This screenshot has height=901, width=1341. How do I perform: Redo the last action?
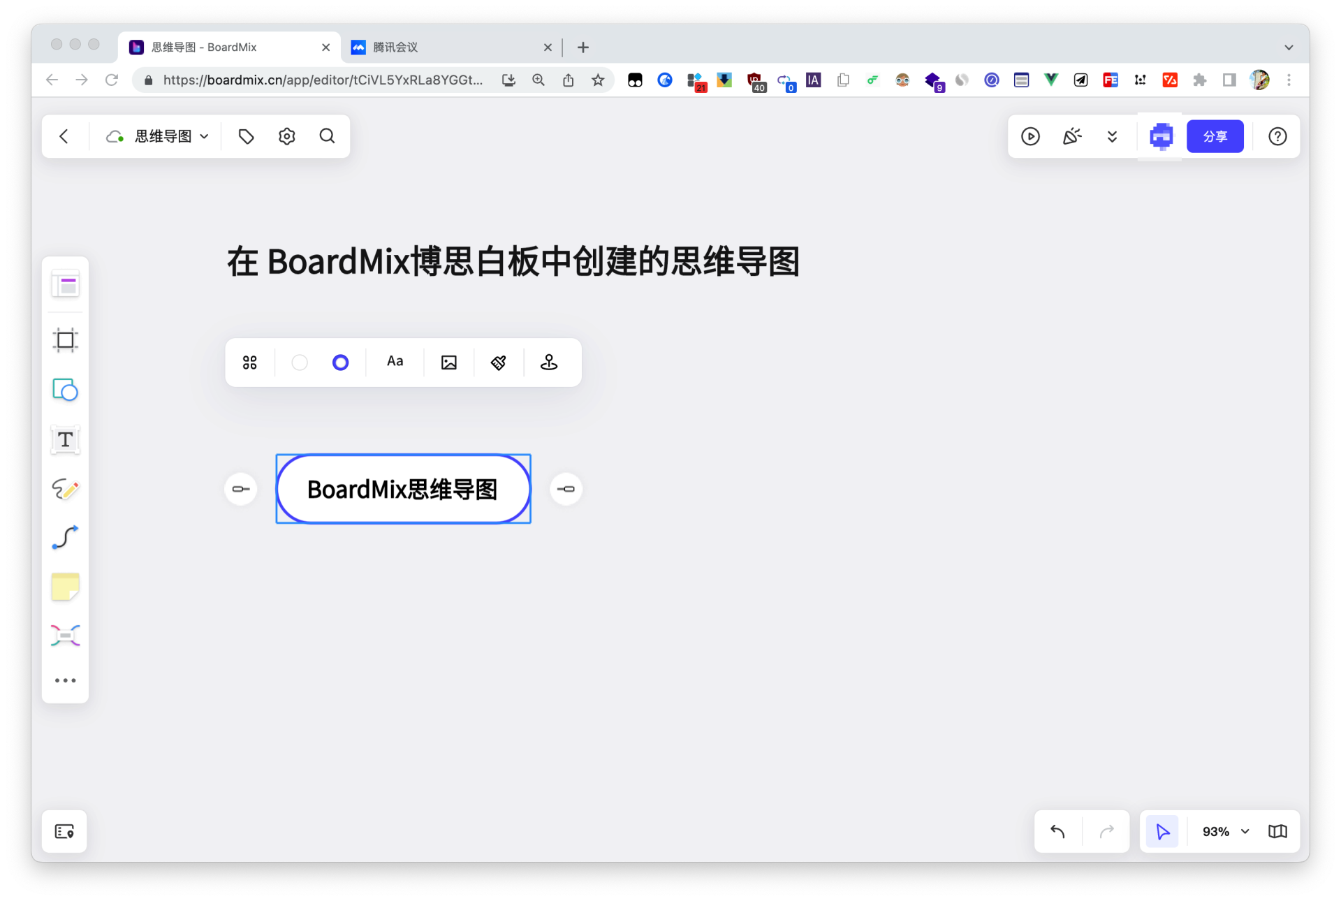pyautogui.click(x=1107, y=831)
